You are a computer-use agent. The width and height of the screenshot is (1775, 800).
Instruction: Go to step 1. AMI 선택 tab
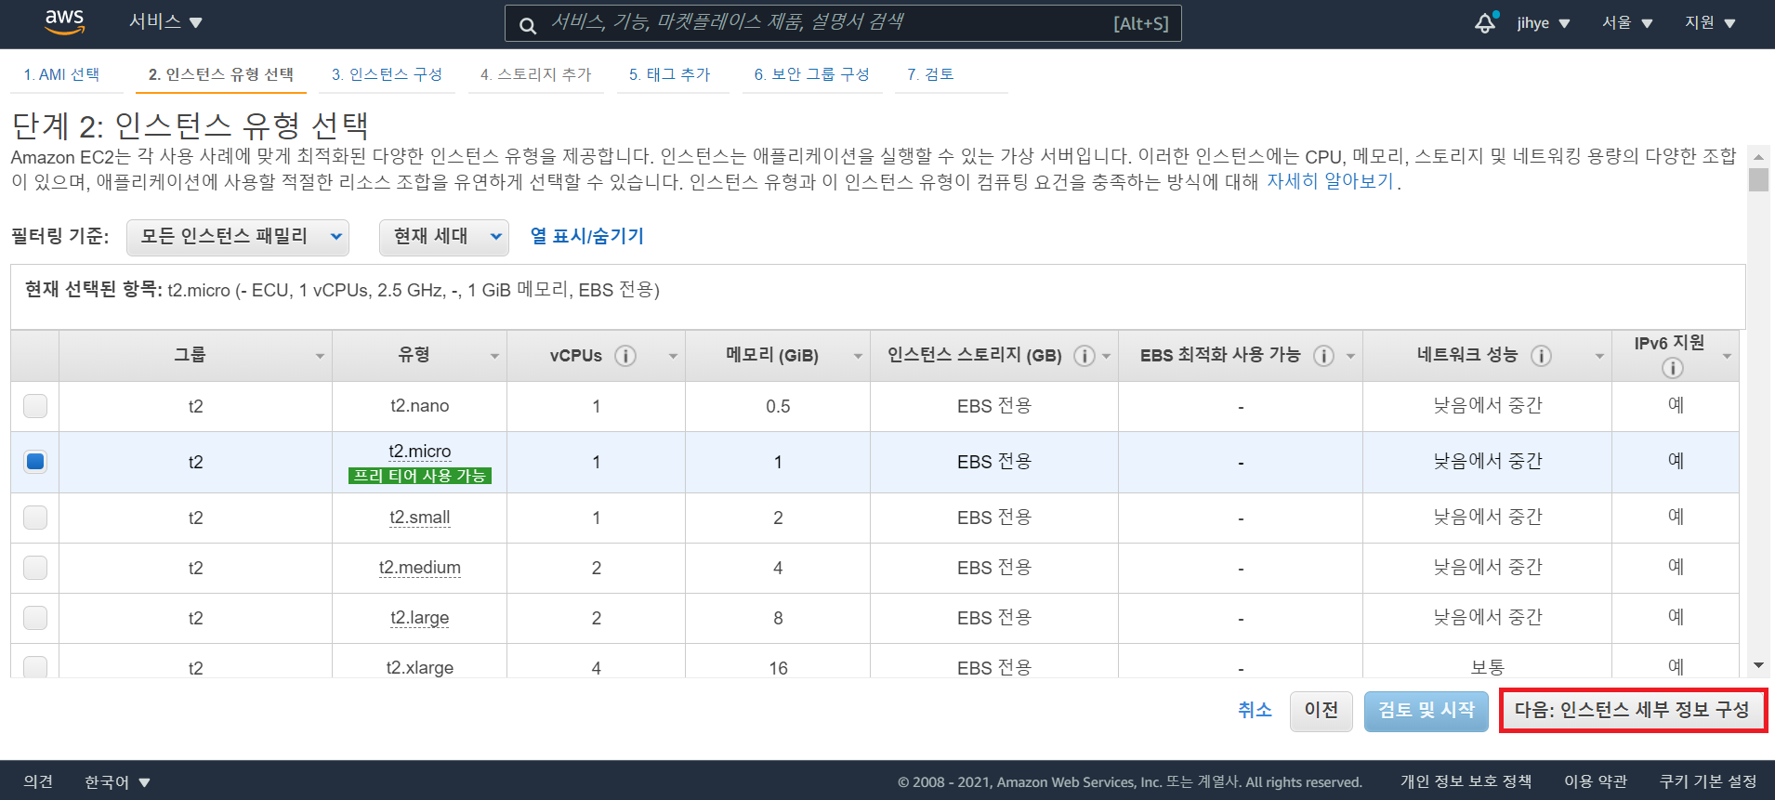(x=61, y=74)
